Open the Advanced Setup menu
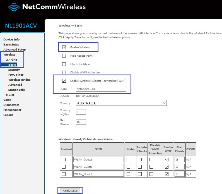This screenshot has width=222, height=194. tap(14, 50)
